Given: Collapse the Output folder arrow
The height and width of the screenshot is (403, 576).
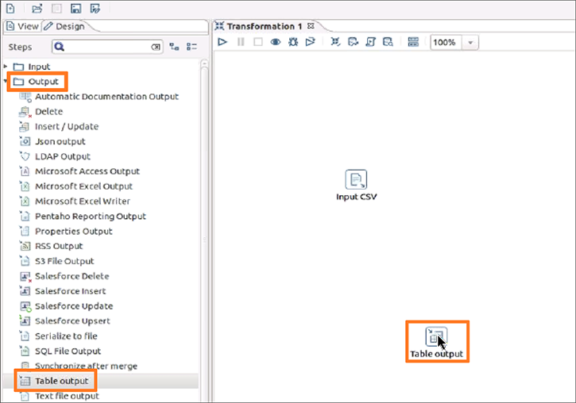Looking at the screenshot, I should coord(6,81).
